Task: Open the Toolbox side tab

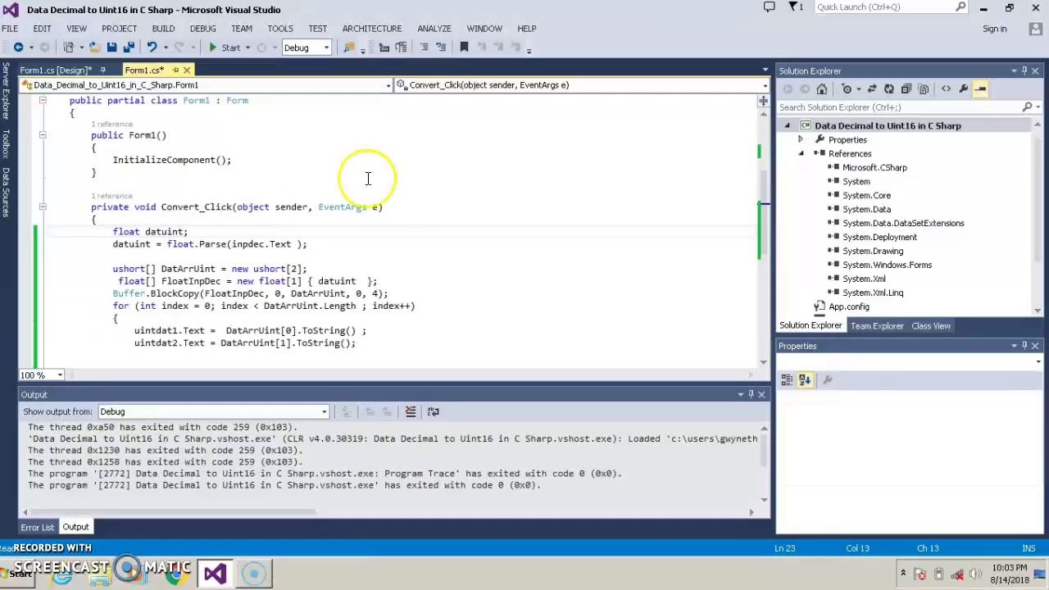Action: pos(5,144)
